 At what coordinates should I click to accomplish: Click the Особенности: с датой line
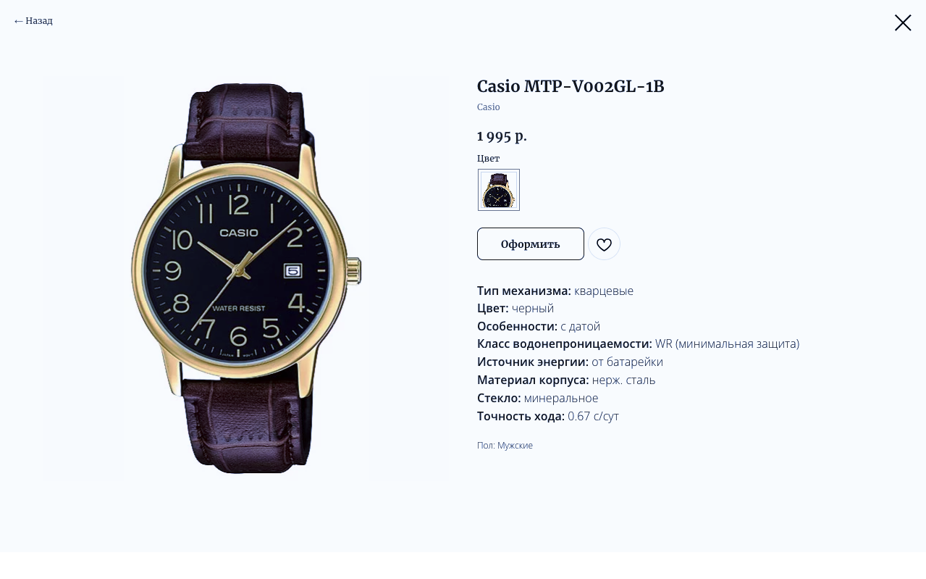click(539, 326)
